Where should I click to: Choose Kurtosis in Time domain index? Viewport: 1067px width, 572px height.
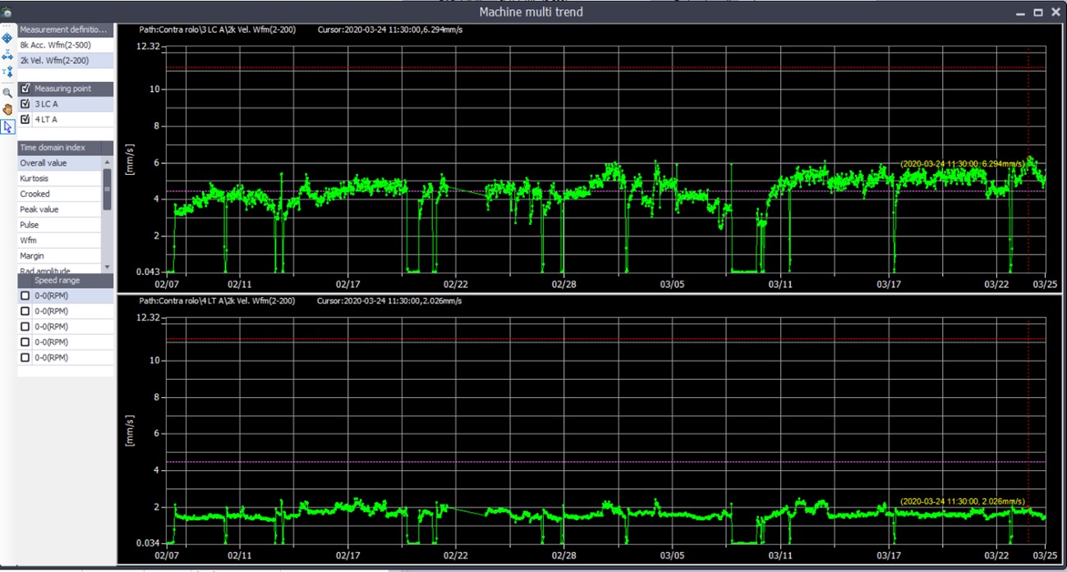click(x=60, y=179)
